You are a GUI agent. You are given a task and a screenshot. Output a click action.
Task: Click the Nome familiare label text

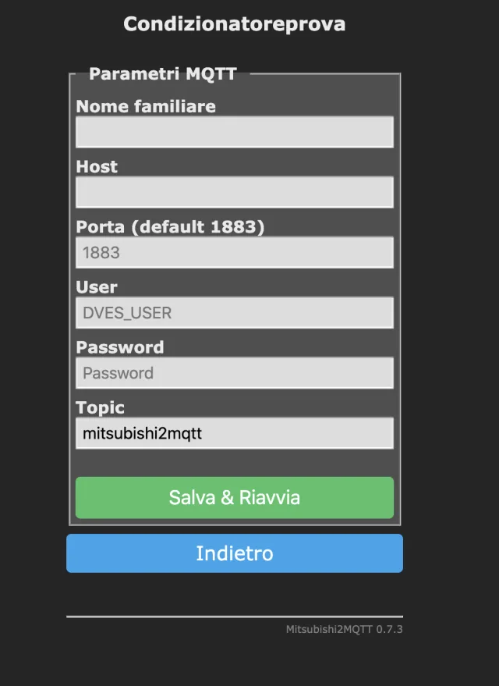click(x=145, y=107)
